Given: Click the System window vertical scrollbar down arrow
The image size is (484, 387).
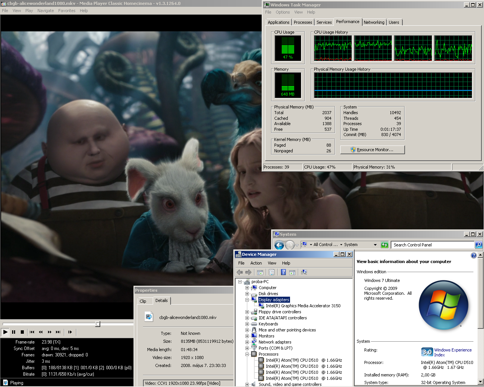Looking at the screenshot, I should point(481,382).
